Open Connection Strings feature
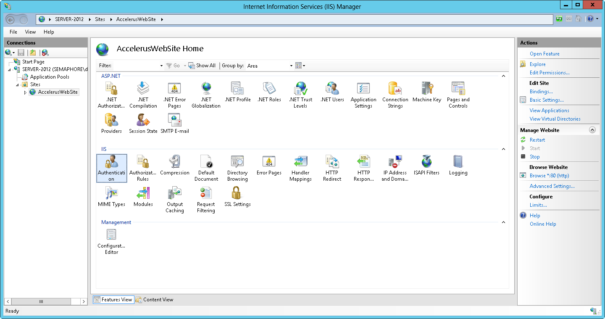This screenshot has width=605, height=319. [x=395, y=95]
